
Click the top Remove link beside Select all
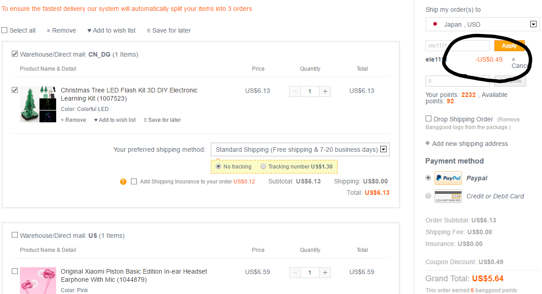(62, 30)
